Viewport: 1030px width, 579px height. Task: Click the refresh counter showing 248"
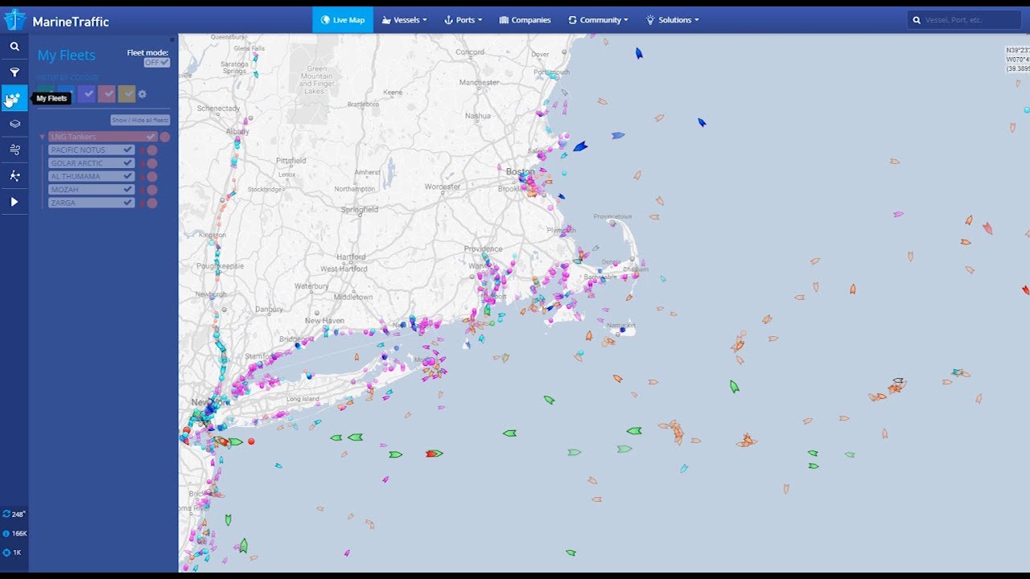14,514
